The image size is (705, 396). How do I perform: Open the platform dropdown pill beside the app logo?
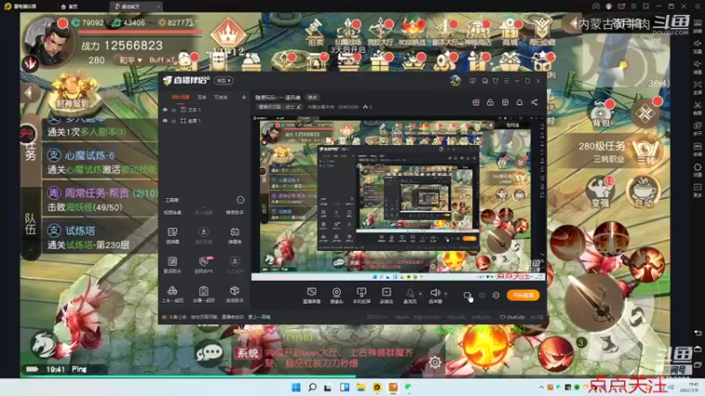coord(224,80)
